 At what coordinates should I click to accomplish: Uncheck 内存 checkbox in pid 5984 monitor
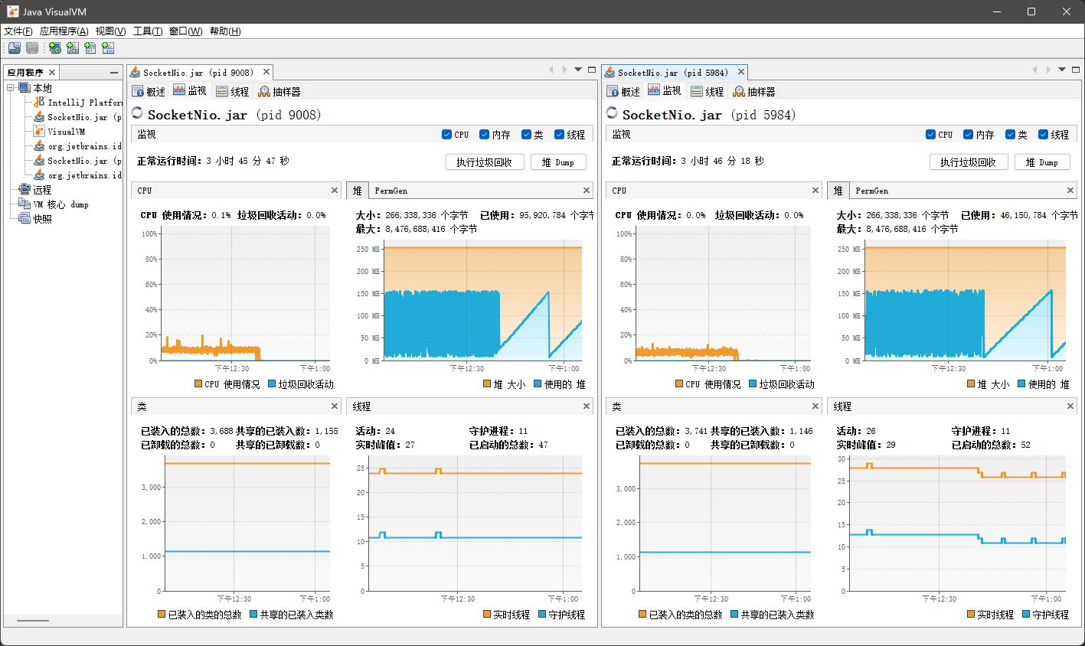[968, 135]
